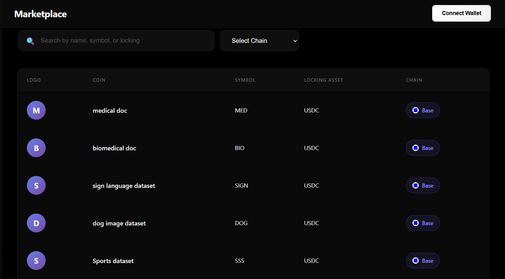Select the BIO symbol cell
This screenshot has width=505, height=279.
239,148
